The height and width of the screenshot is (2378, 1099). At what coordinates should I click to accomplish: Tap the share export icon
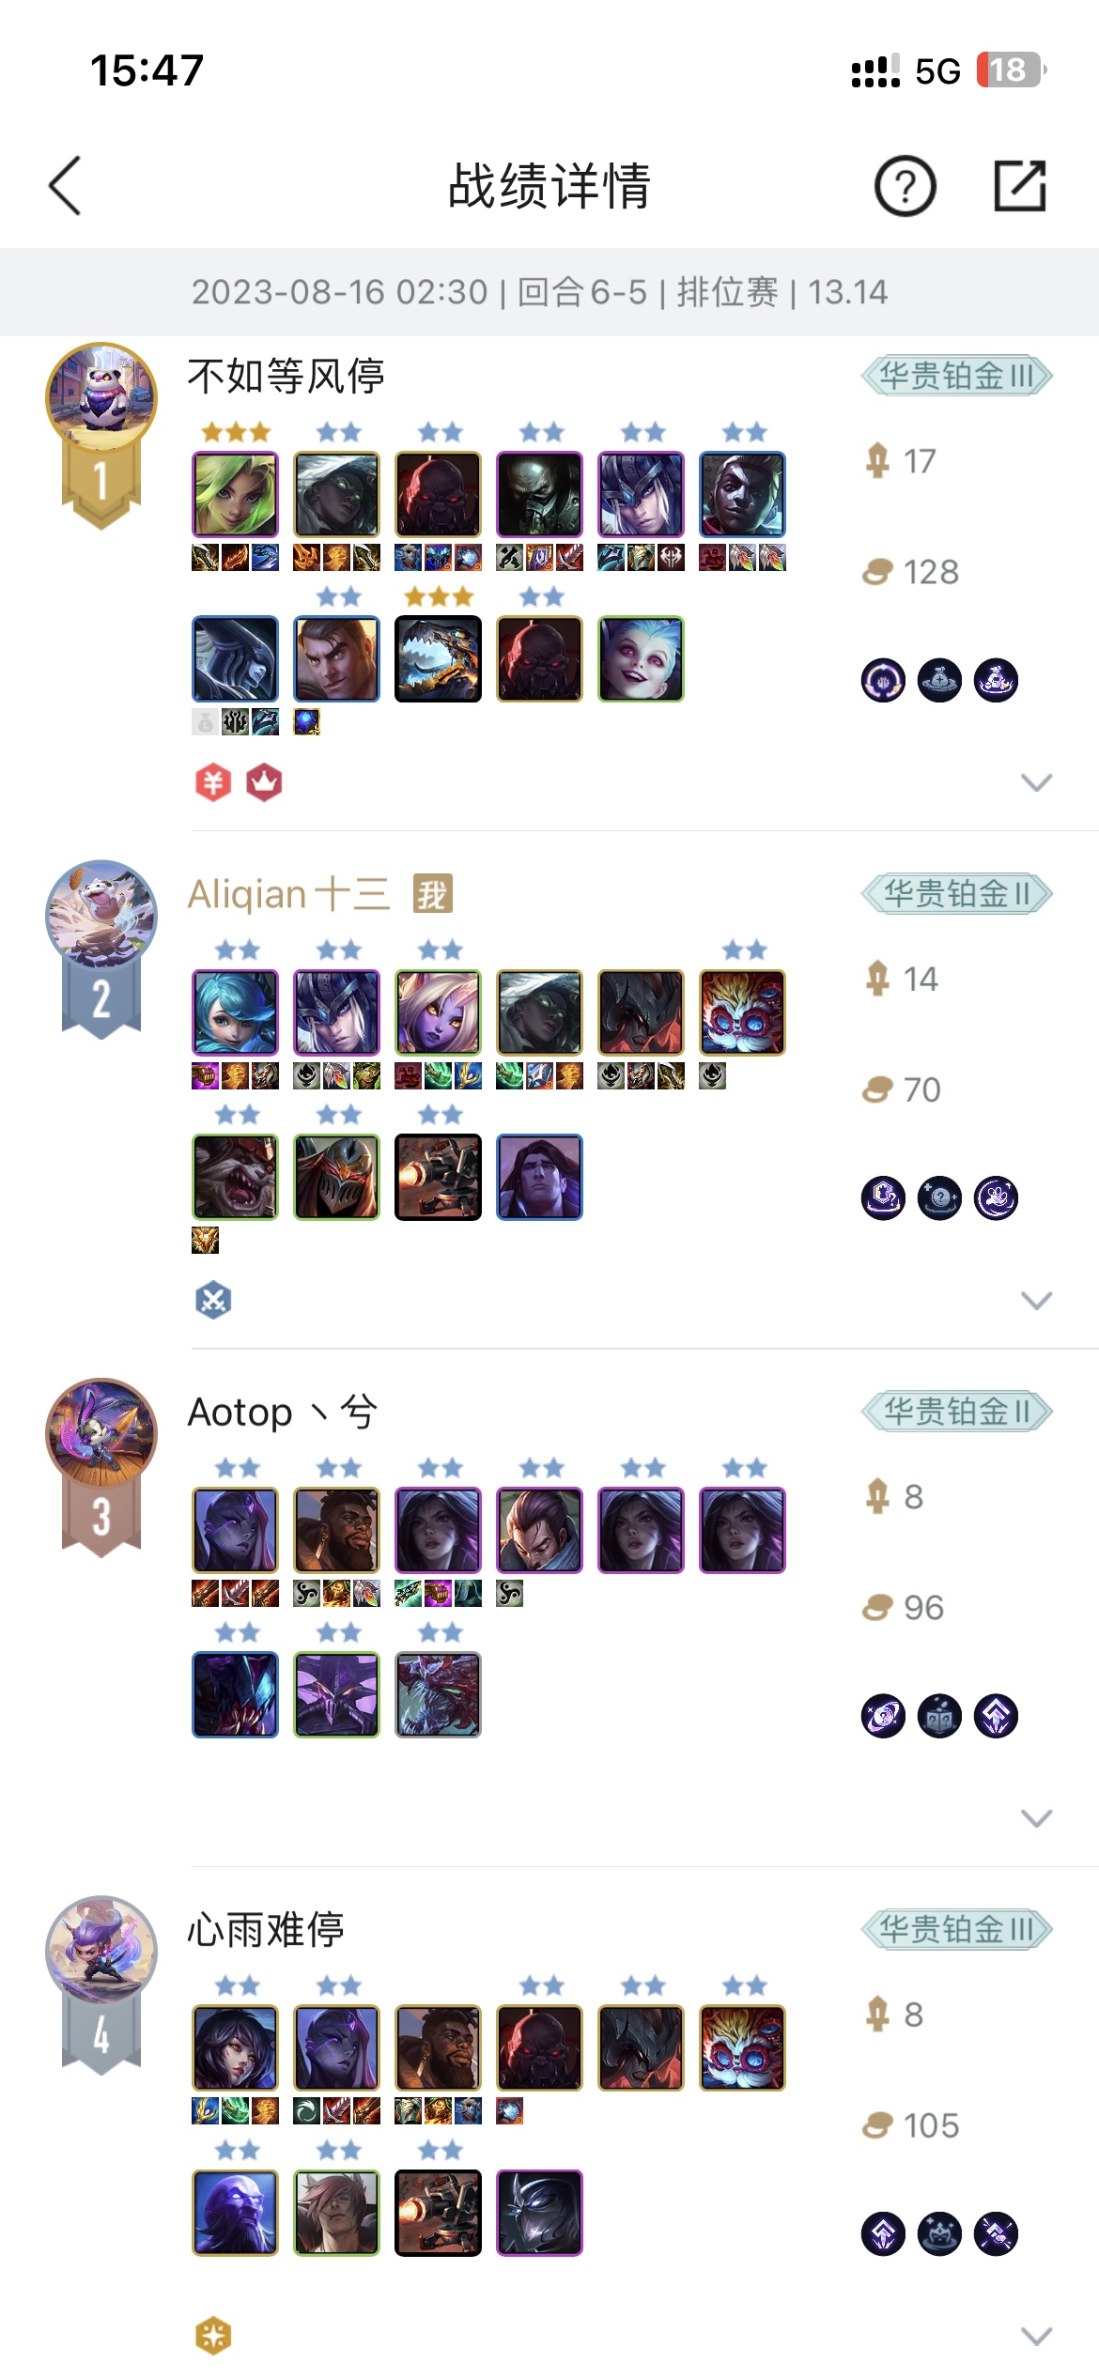point(1020,186)
